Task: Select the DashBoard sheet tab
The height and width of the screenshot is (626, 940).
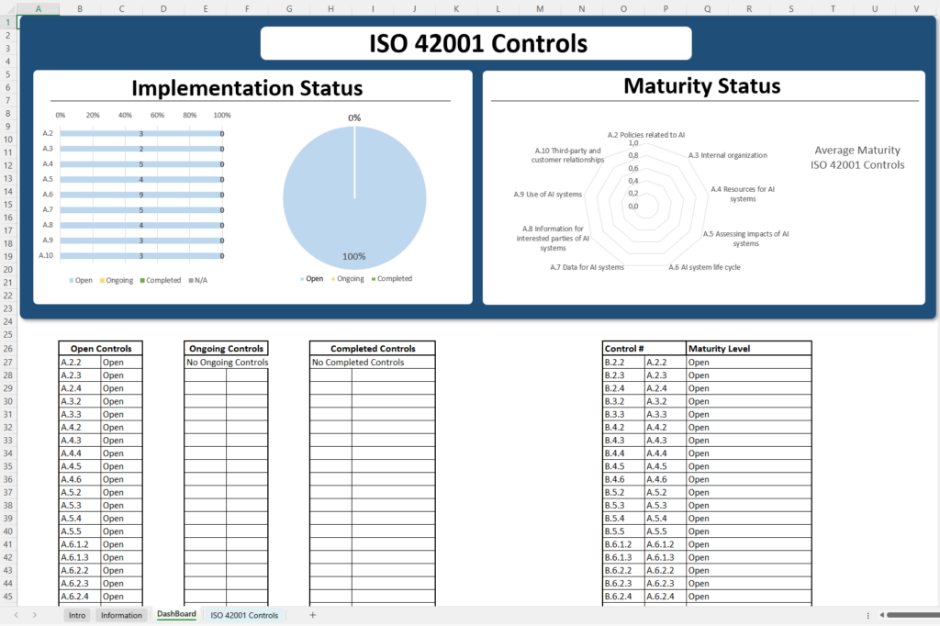Action: click(x=175, y=615)
